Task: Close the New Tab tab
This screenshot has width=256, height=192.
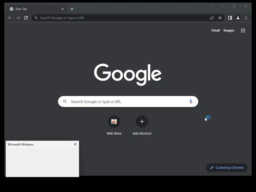Action: point(62,9)
